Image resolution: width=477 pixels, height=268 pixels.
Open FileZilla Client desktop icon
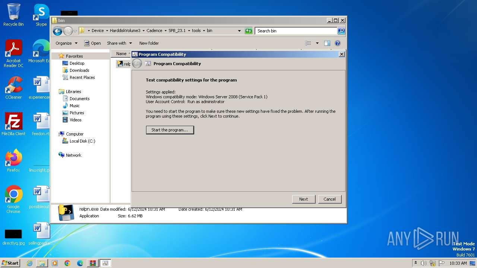point(13,124)
